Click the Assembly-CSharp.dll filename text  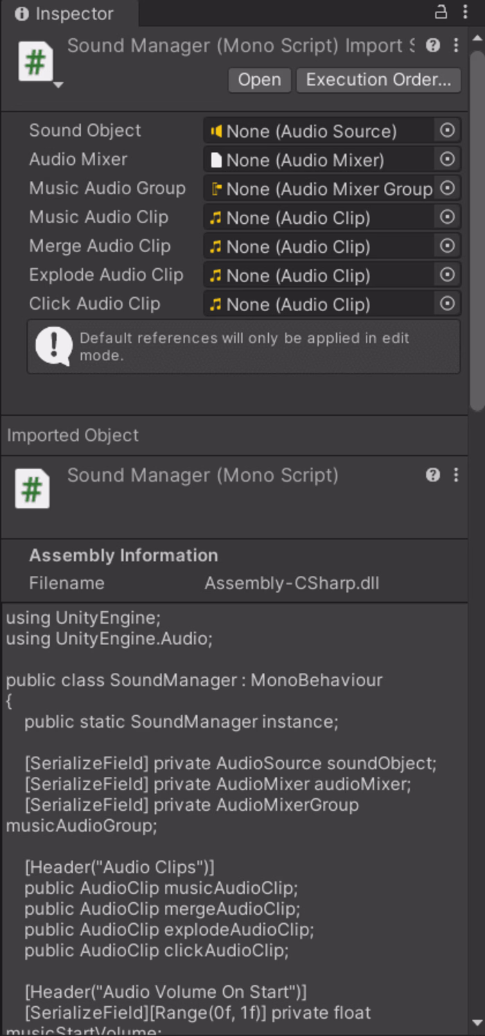tap(292, 583)
